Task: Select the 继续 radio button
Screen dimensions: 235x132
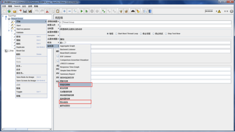Action: coord(108,34)
